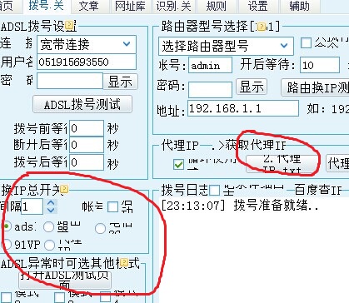Select the radio option labeled 盟

click(48, 227)
